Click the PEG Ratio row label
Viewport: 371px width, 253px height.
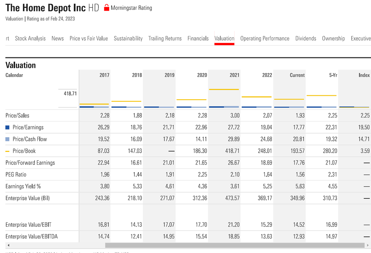point(16,175)
